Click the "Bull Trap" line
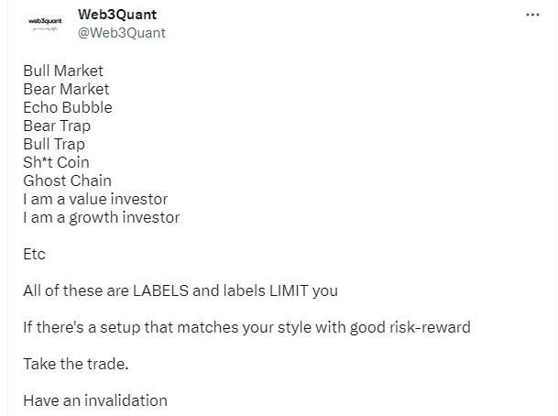The height and width of the screenshot is (416, 558). 54,144
